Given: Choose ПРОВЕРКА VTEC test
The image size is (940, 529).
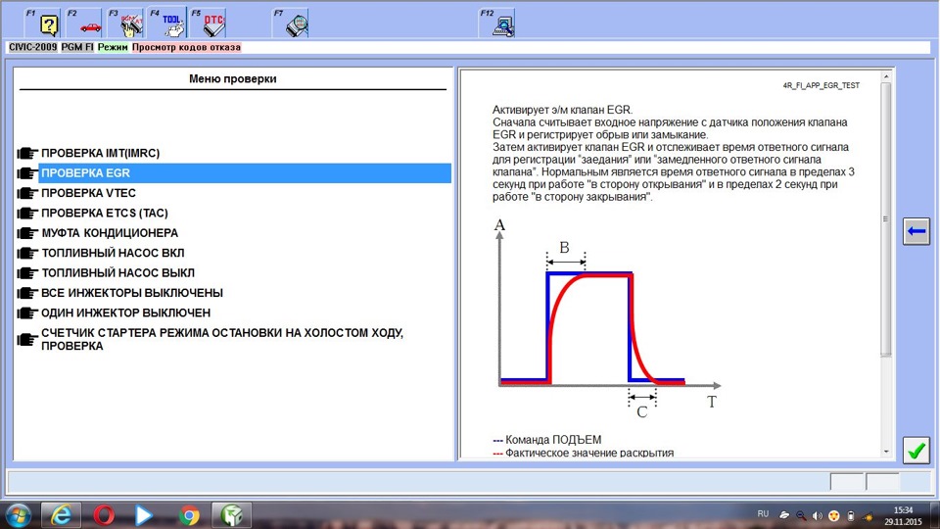Looking at the screenshot, I should [x=88, y=193].
